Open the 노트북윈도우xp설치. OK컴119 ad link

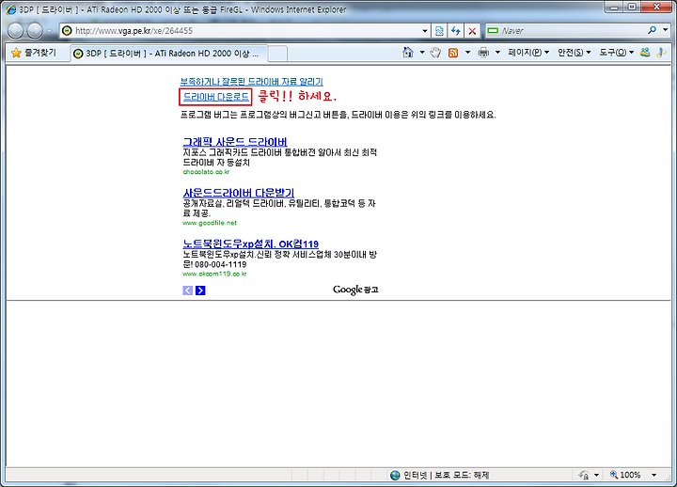tap(251, 243)
